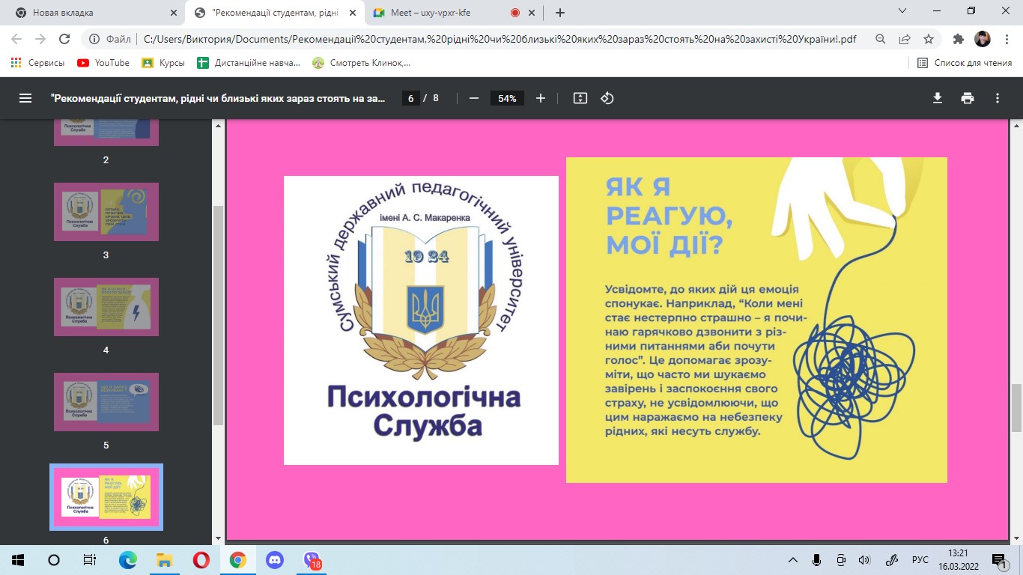This screenshot has height=575, width=1023.
Task: Open Viber from the taskbar
Action: (312, 560)
